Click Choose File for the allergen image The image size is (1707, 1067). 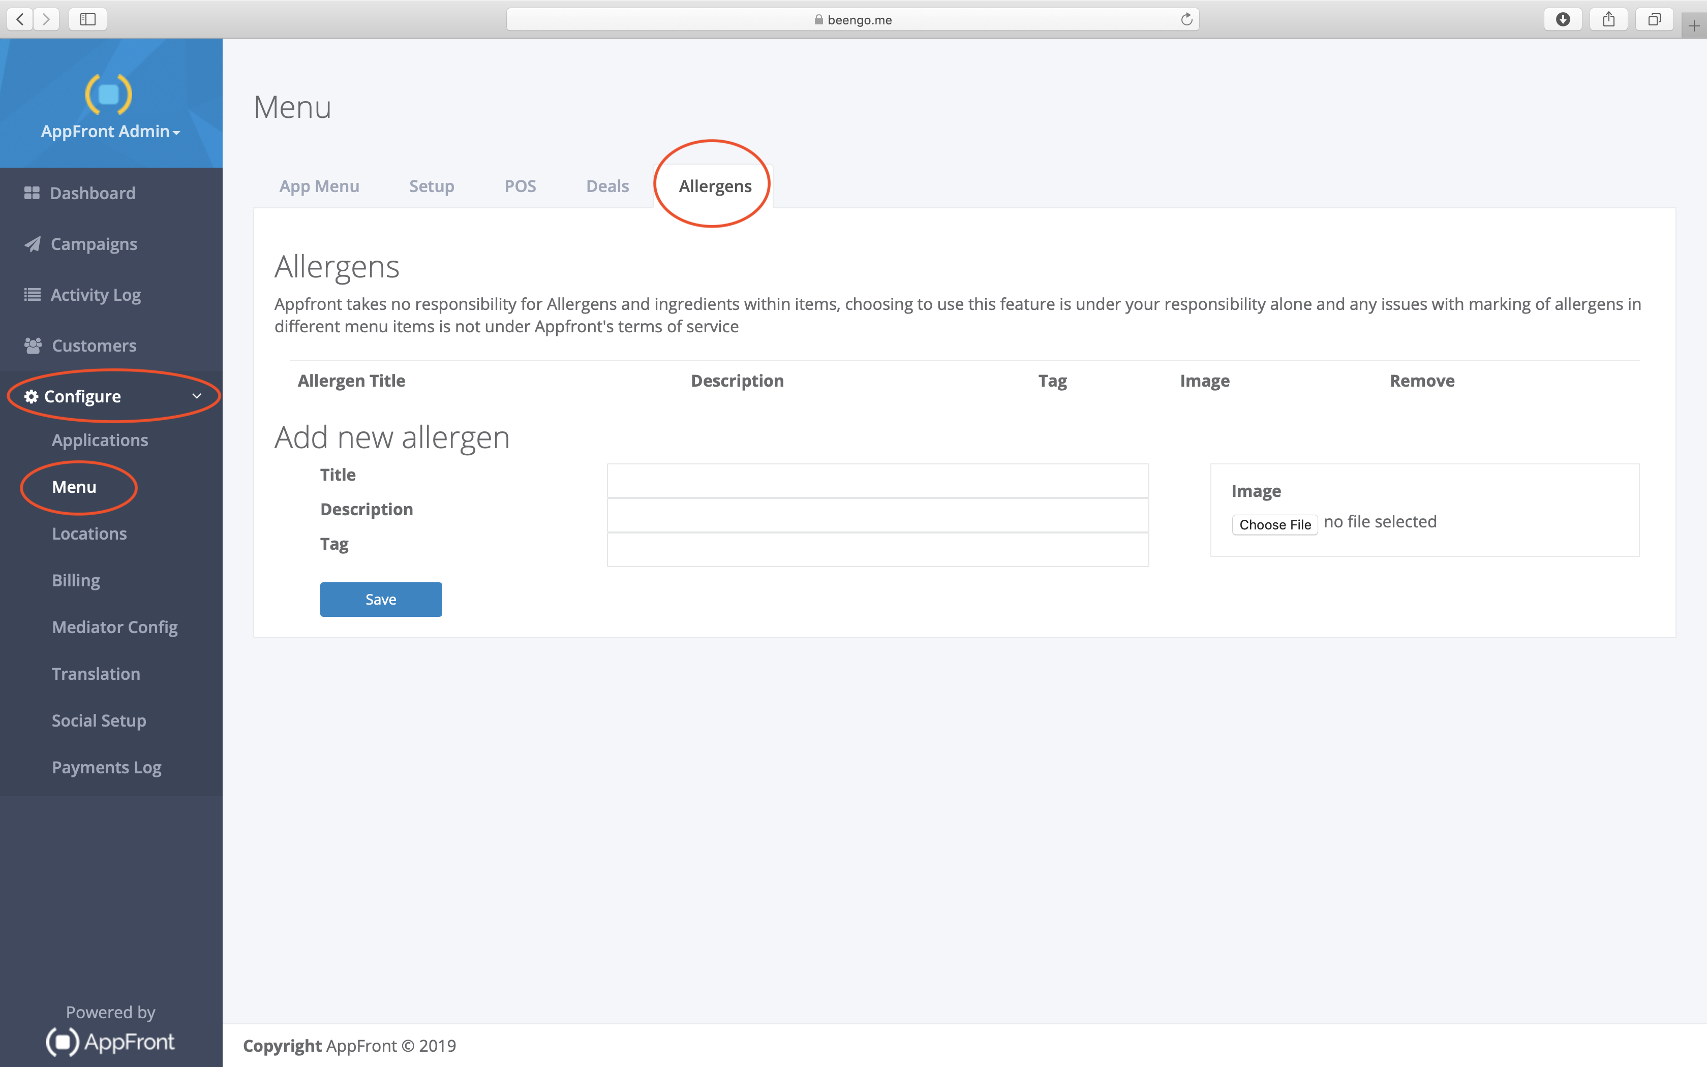tap(1274, 524)
